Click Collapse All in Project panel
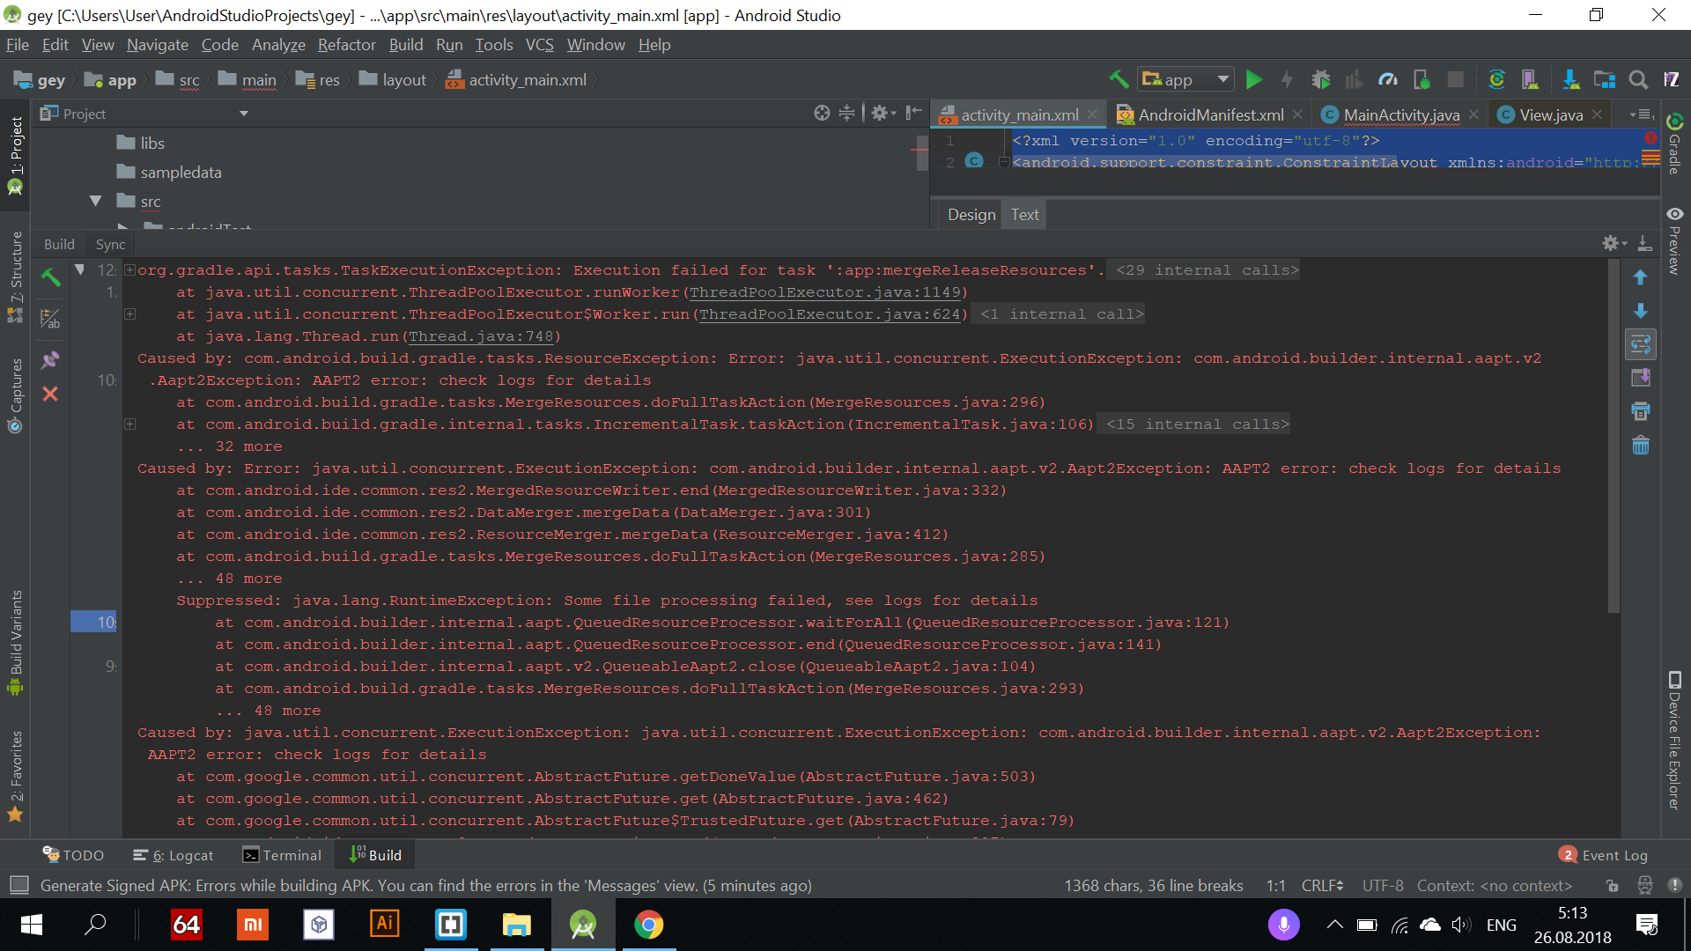The image size is (1691, 951). (x=846, y=113)
